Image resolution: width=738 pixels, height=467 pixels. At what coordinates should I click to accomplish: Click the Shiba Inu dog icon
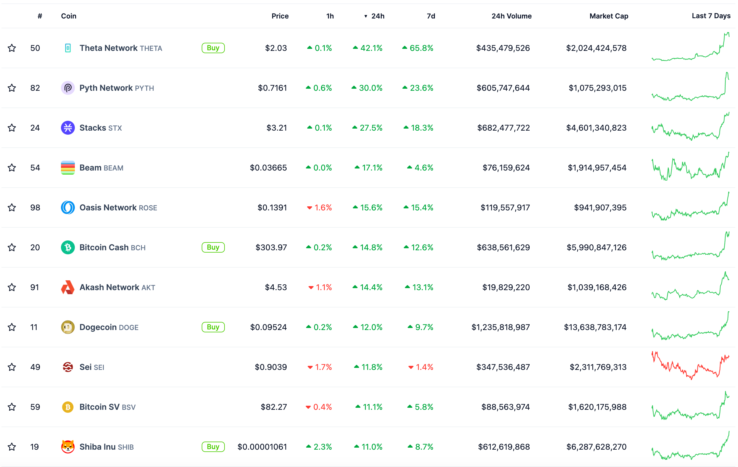coord(68,447)
